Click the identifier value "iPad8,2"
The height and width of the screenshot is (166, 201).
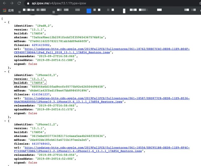click(x=43, y=26)
